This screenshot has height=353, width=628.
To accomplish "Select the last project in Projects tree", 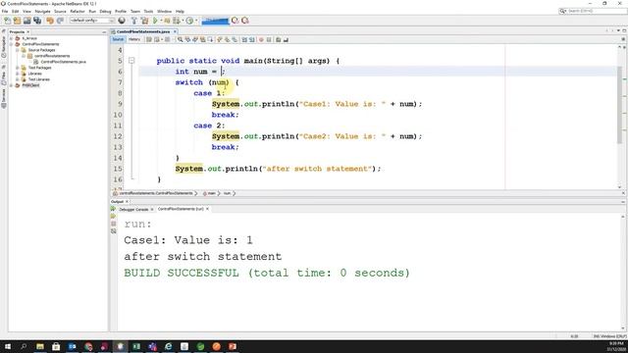I will coord(30,85).
